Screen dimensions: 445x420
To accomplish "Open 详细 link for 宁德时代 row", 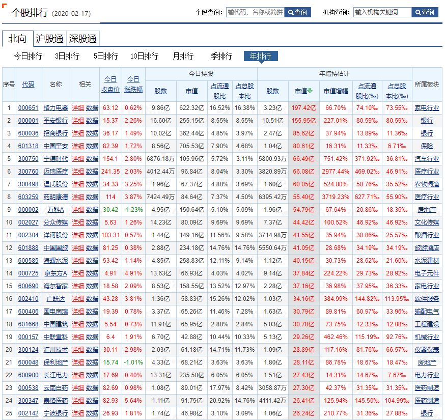I will pos(78,159).
